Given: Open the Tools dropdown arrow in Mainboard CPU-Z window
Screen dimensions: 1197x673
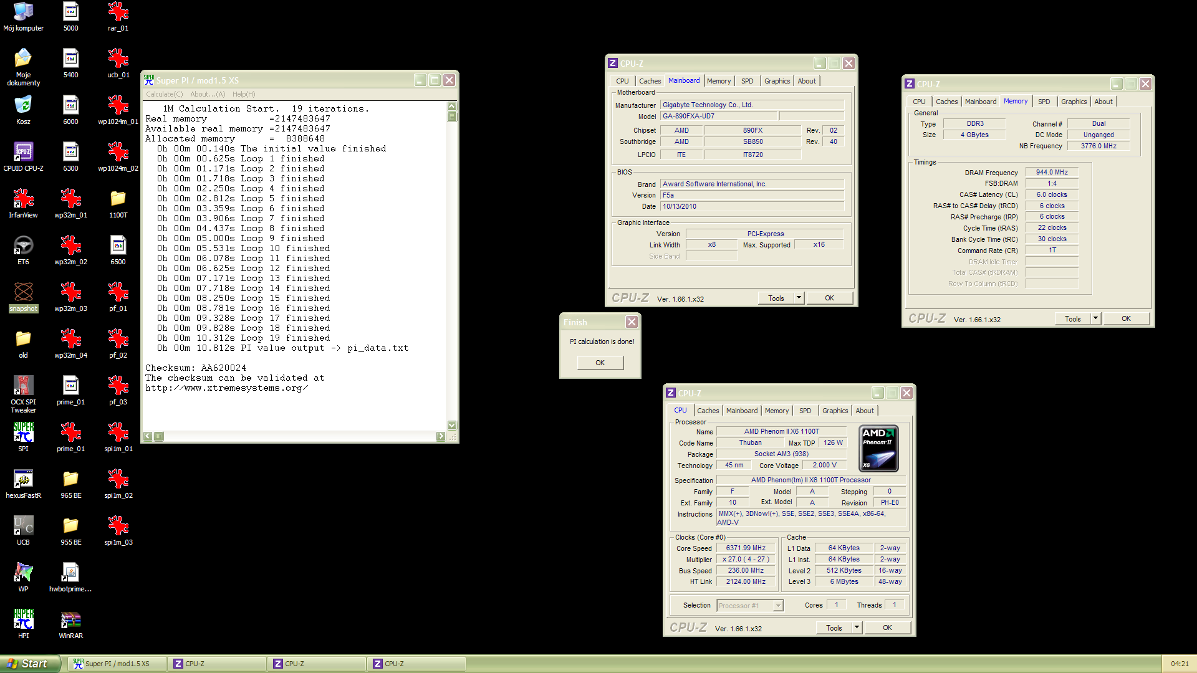Looking at the screenshot, I should click(x=799, y=298).
